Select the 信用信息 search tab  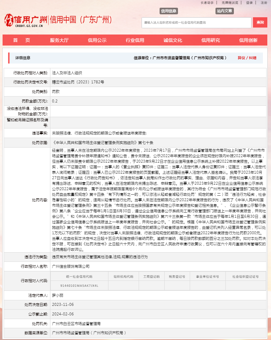pos(168,11)
